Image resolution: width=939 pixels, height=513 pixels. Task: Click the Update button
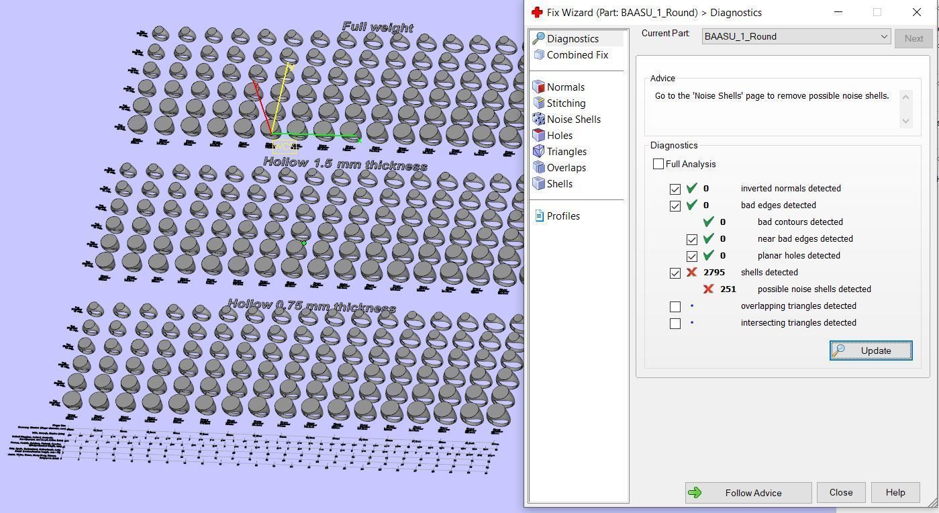pyautogui.click(x=871, y=351)
